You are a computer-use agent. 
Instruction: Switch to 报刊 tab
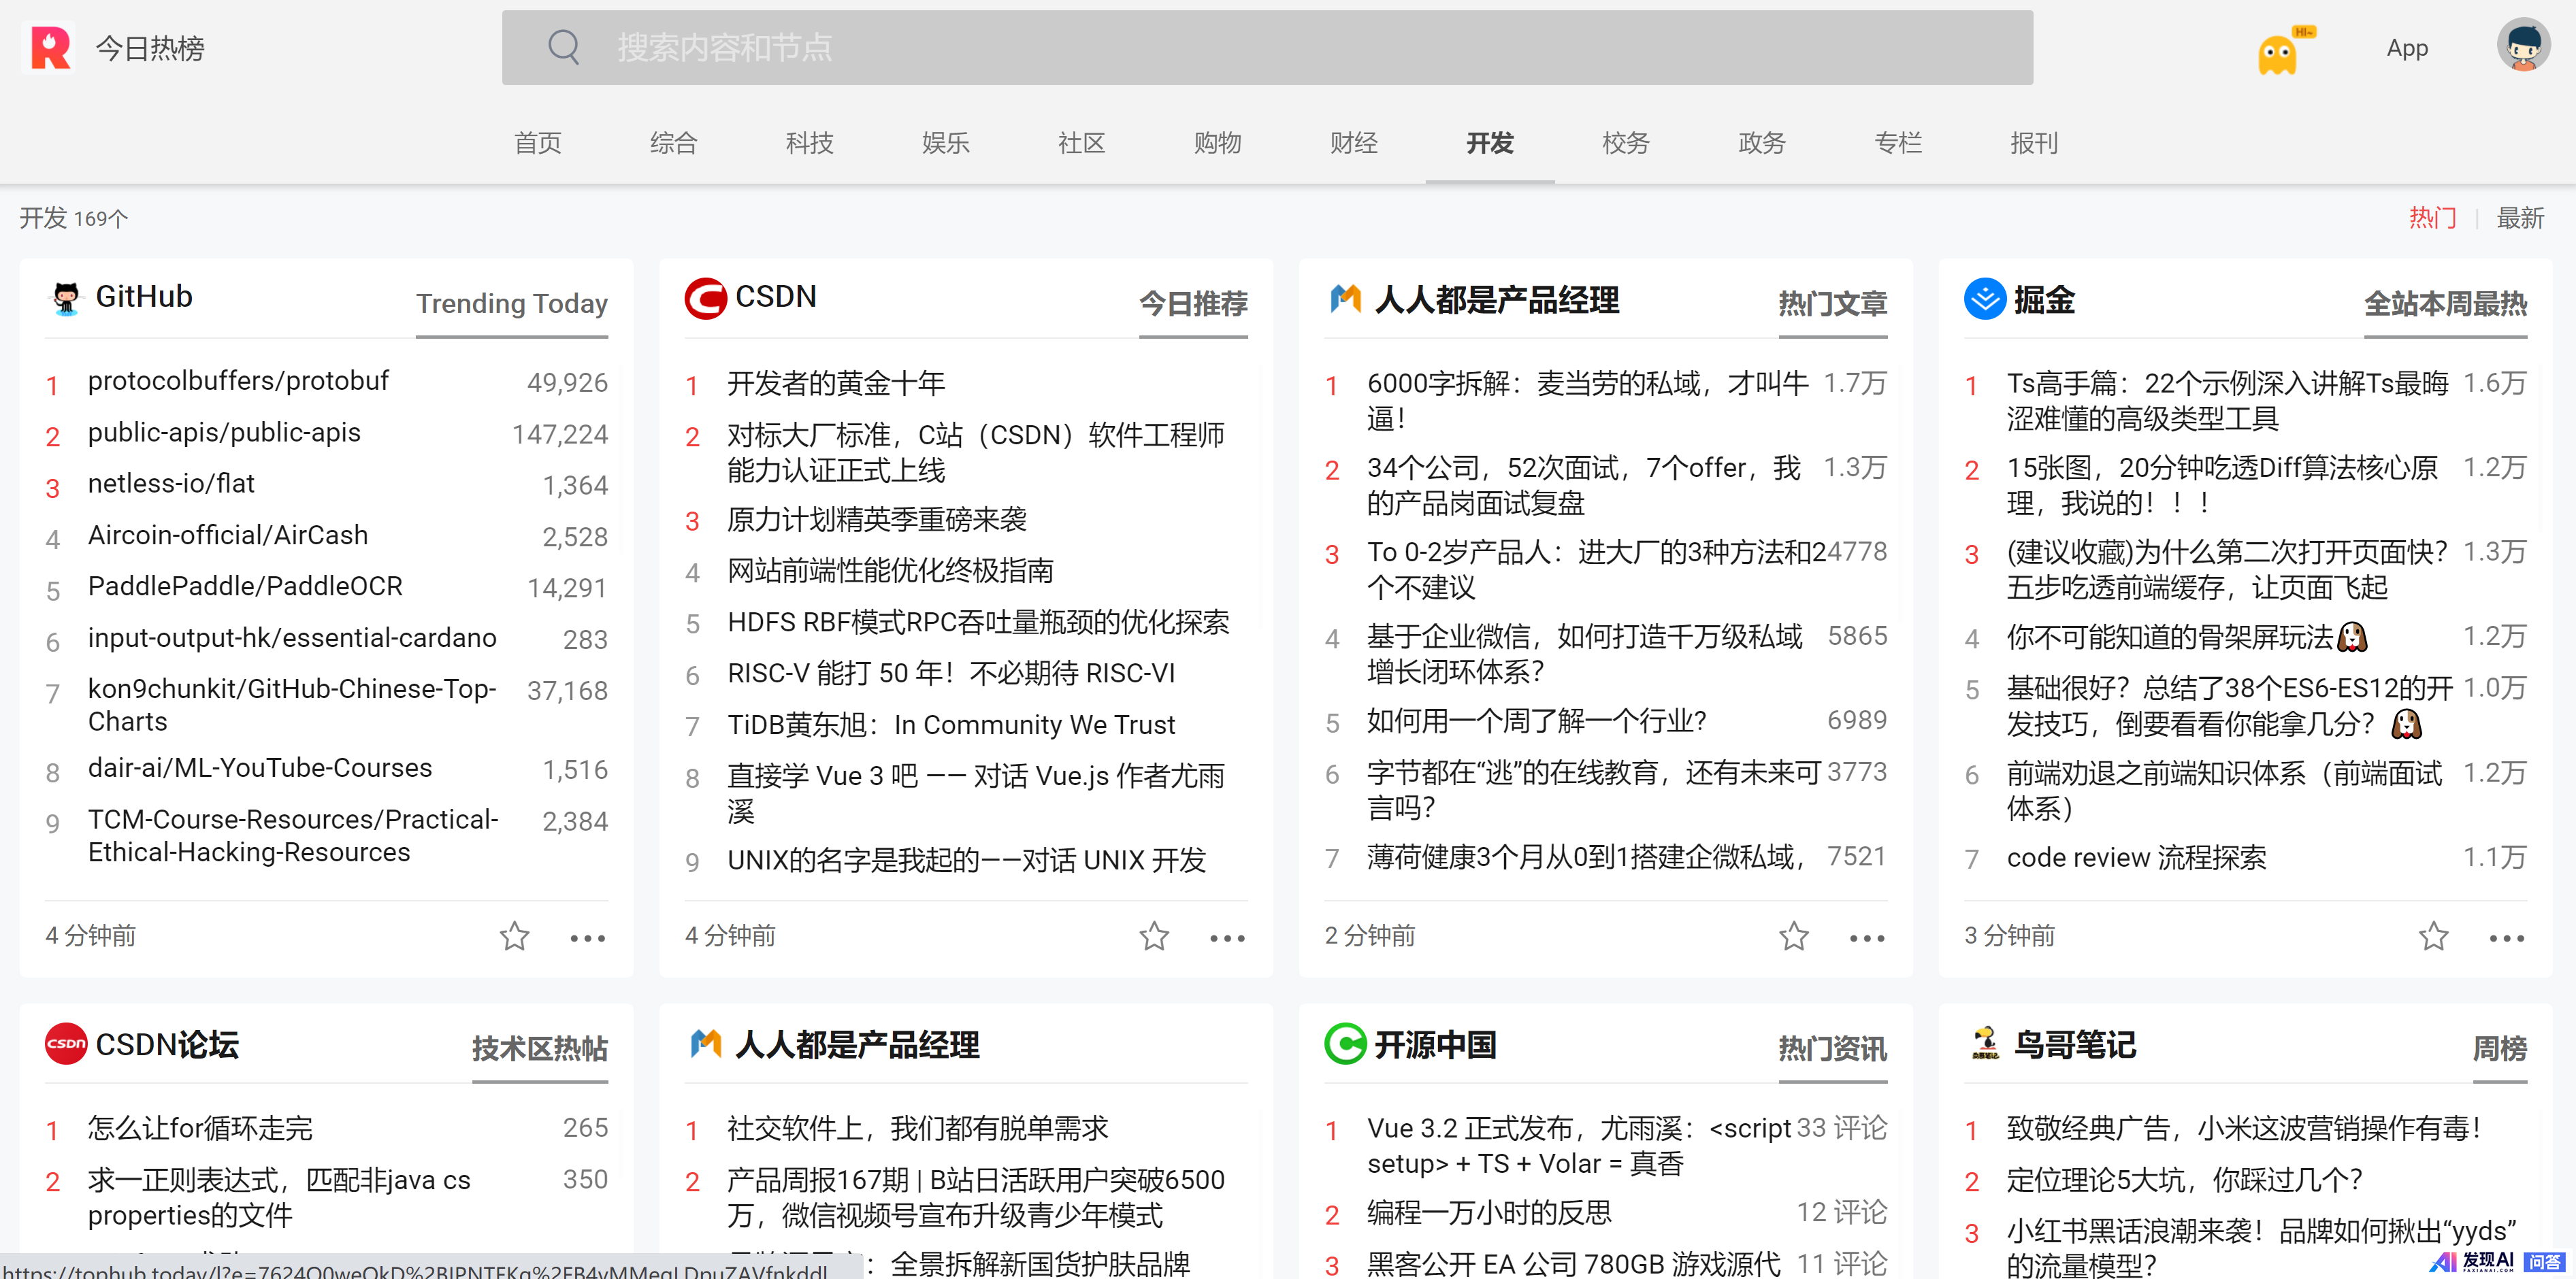[x=2034, y=143]
